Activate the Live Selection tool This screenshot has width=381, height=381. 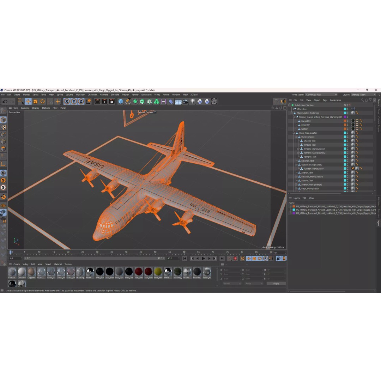[x=20, y=101]
